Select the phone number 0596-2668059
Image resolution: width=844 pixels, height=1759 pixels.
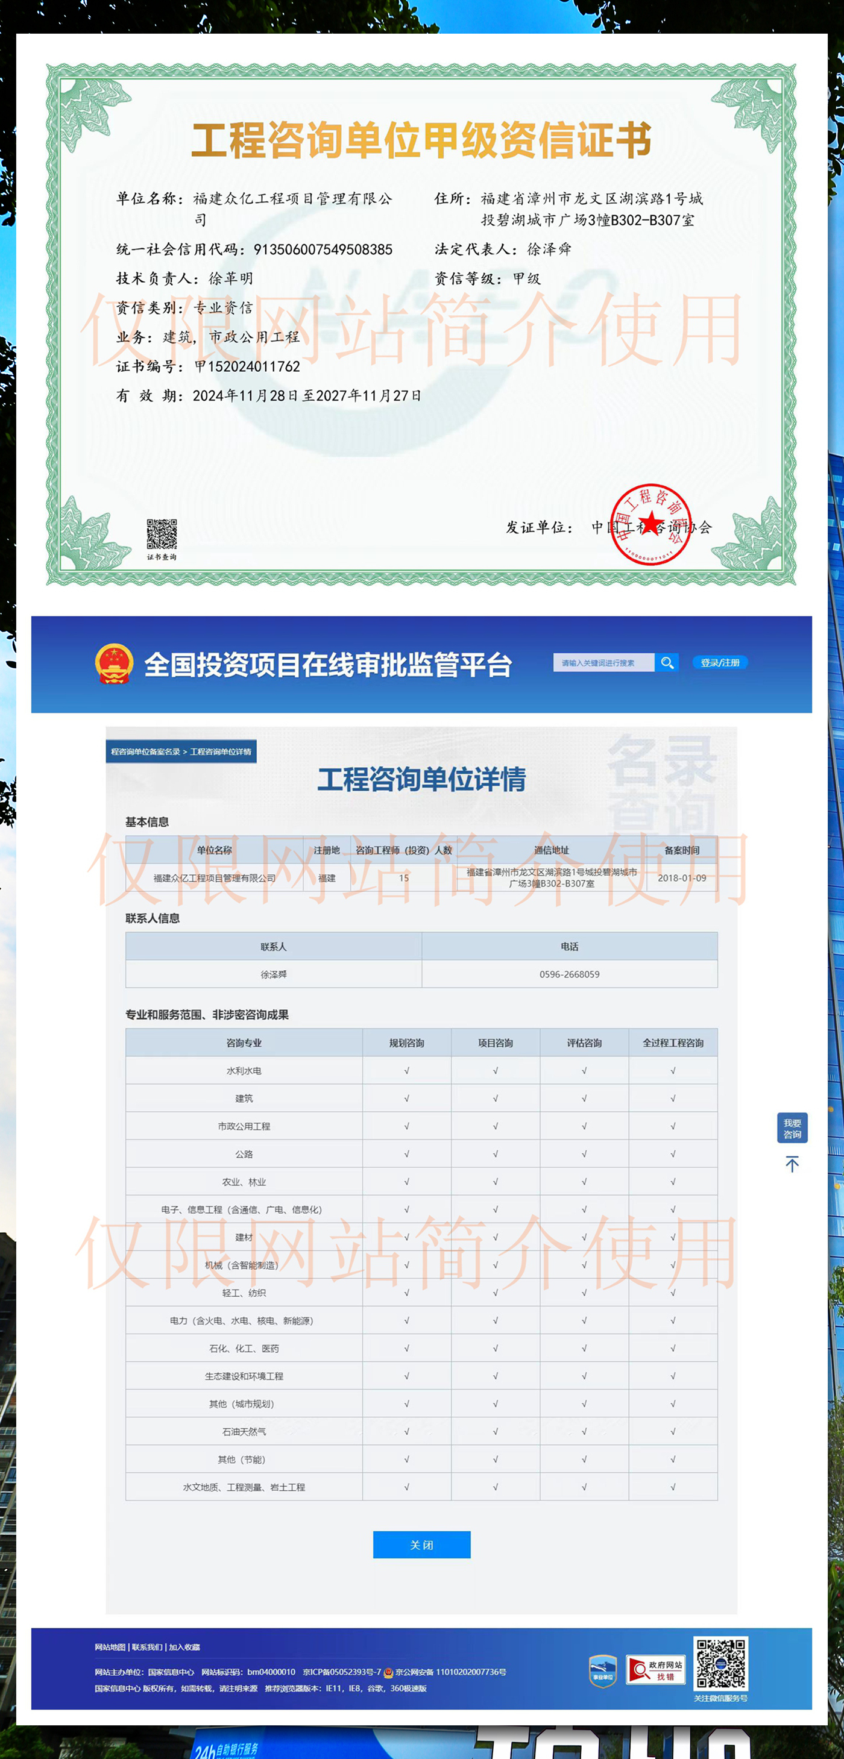click(569, 974)
